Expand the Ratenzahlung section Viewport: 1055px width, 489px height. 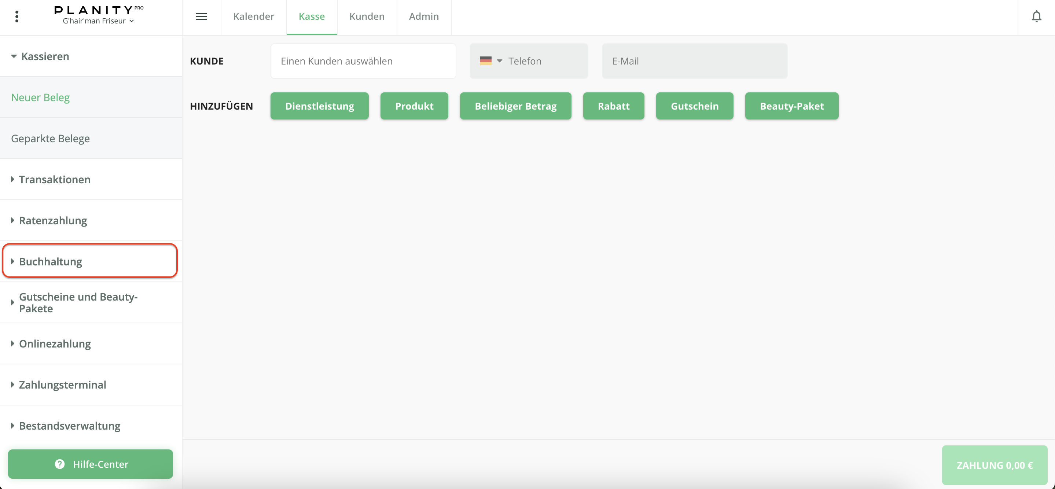coord(52,220)
